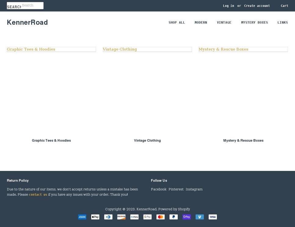The width and height of the screenshot is (295, 227).
Task: Click the Google Pay payment icon
Action: [x=147, y=217]
